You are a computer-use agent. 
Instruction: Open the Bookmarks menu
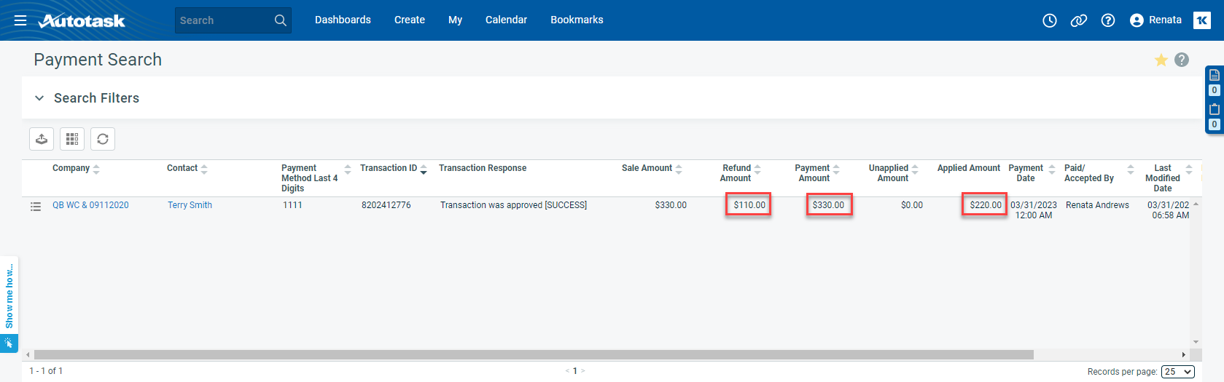pos(577,20)
